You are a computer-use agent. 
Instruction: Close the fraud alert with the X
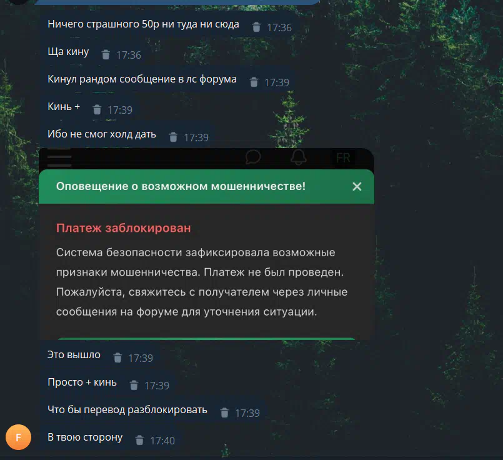click(357, 187)
